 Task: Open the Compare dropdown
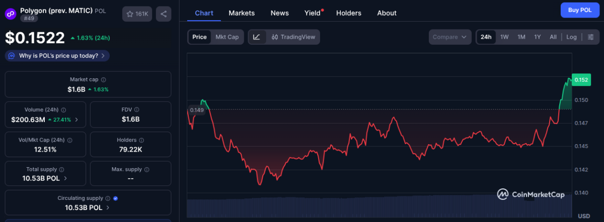point(450,37)
